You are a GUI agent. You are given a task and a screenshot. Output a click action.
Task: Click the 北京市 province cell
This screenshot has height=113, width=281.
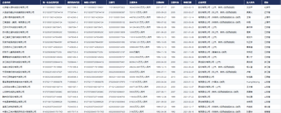click(267, 7)
